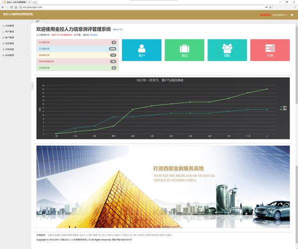Close the browser tab with its X
The width and height of the screenshot is (298, 249).
[x=29, y=2]
